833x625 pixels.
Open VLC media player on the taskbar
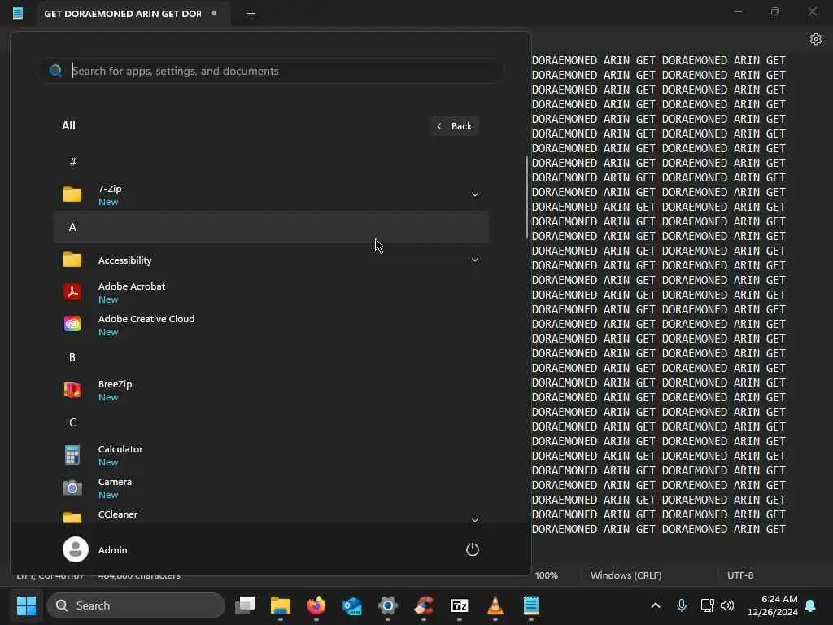[495, 605]
